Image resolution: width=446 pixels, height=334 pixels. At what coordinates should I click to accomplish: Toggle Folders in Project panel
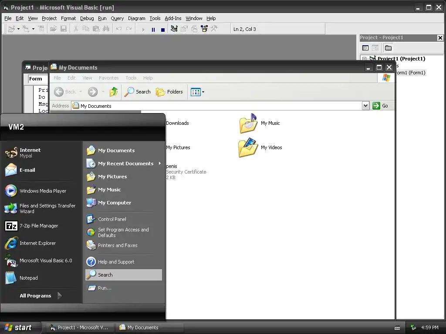tap(388, 48)
